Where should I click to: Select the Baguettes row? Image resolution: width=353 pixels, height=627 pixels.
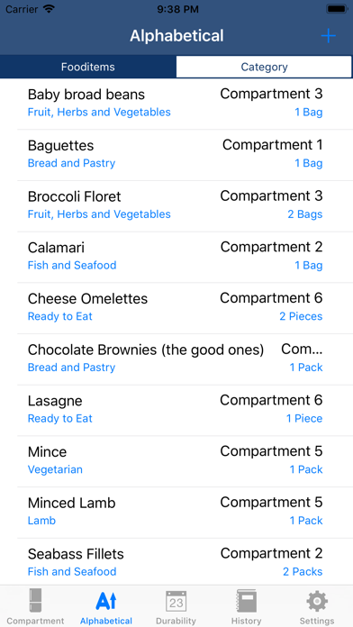[176, 155]
